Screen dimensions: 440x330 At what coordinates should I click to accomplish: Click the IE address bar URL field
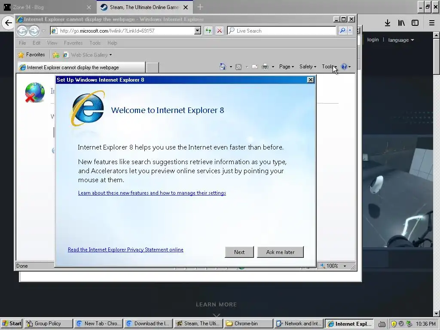coord(122,31)
